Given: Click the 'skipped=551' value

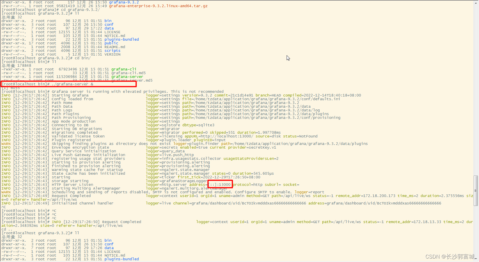Looking at the screenshot, I should pyautogui.click(x=222, y=133).
